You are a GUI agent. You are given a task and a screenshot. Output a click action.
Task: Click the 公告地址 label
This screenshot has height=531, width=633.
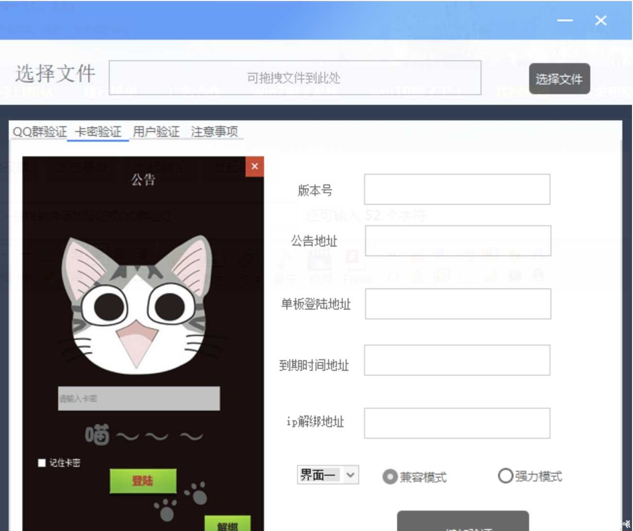(314, 241)
